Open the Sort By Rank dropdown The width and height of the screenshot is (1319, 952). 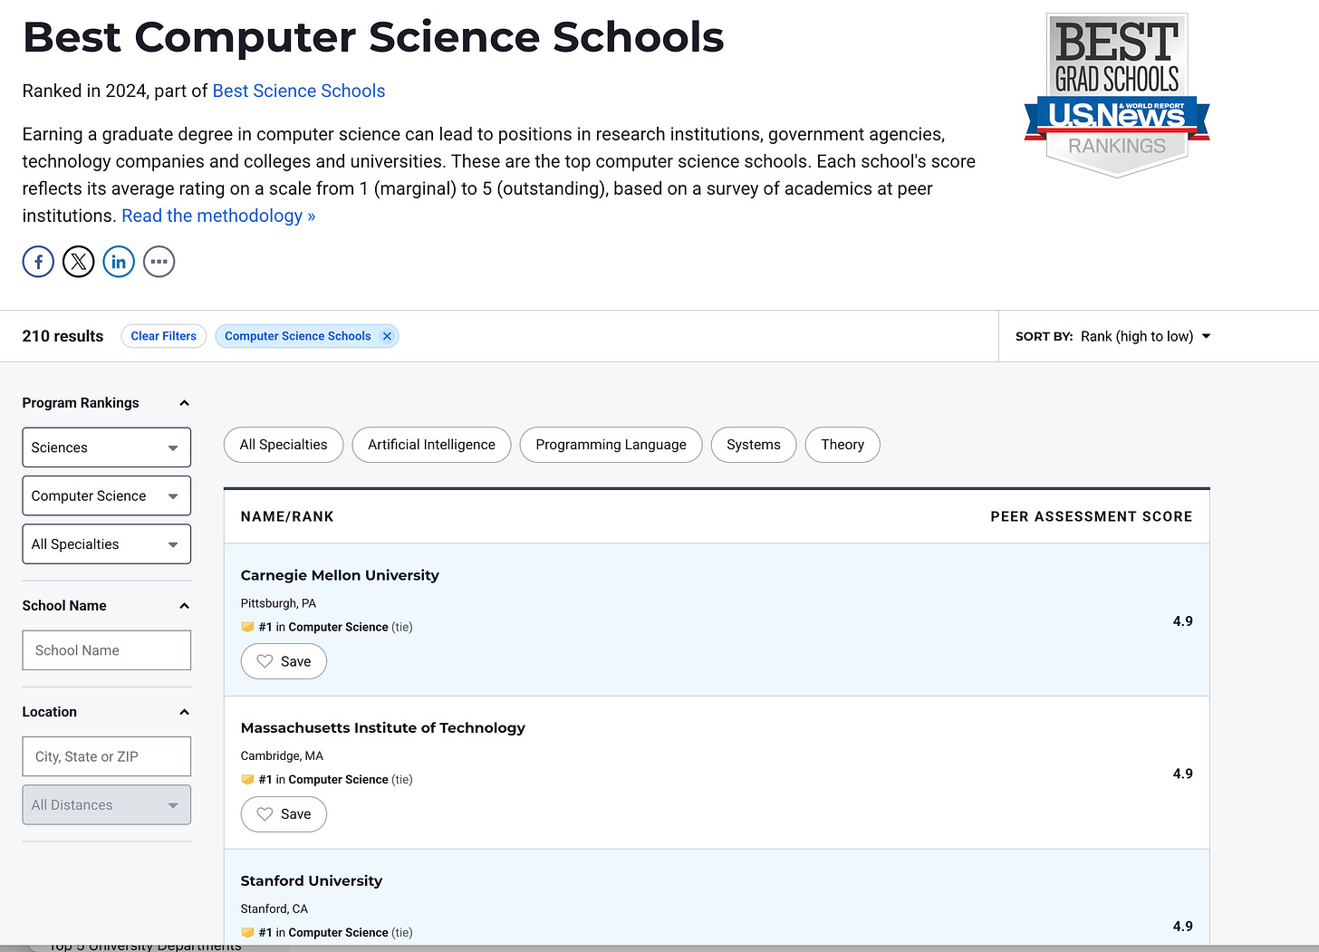(1145, 336)
